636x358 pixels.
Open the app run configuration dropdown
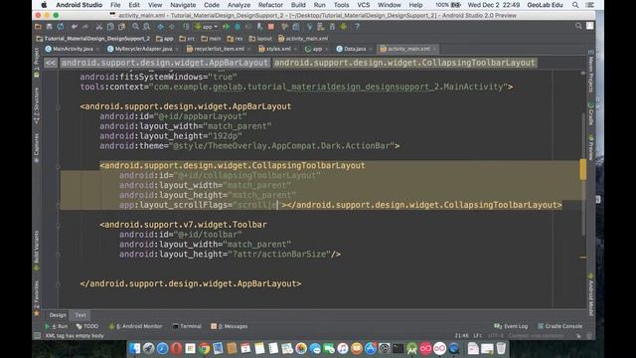point(207,27)
